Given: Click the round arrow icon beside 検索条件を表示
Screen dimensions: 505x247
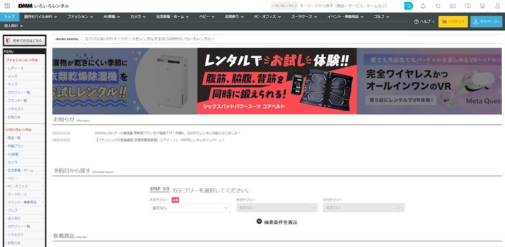Looking at the screenshot, I should 259,221.
